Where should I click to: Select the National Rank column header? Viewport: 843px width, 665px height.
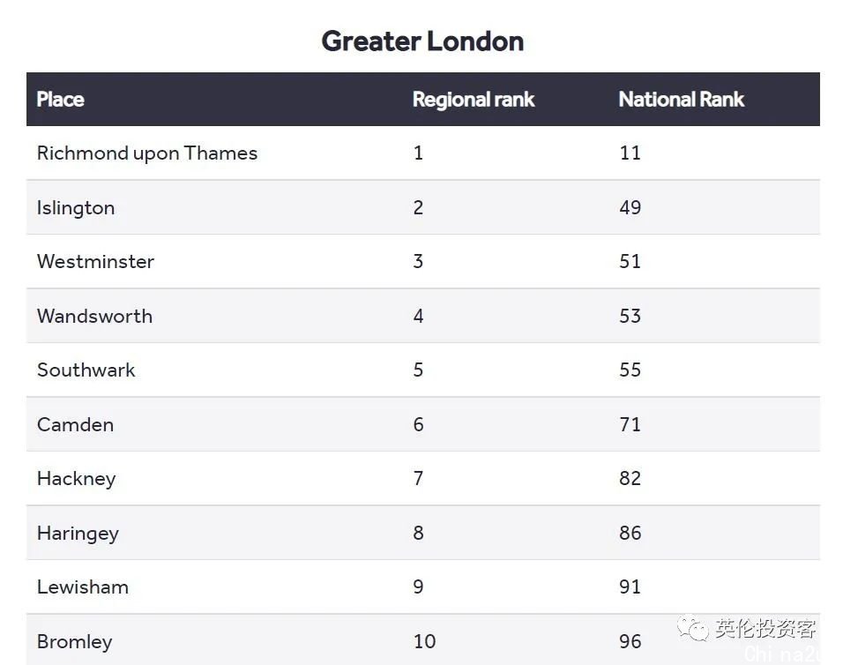click(681, 100)
